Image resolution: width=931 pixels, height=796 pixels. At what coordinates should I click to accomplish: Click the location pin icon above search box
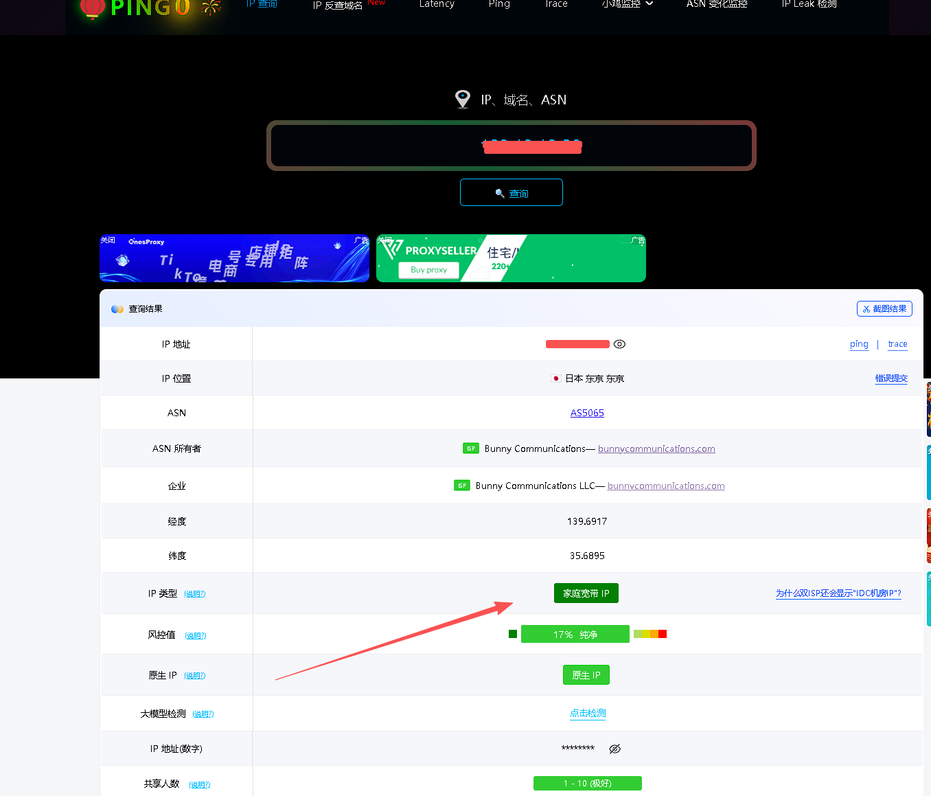point(463,100)
